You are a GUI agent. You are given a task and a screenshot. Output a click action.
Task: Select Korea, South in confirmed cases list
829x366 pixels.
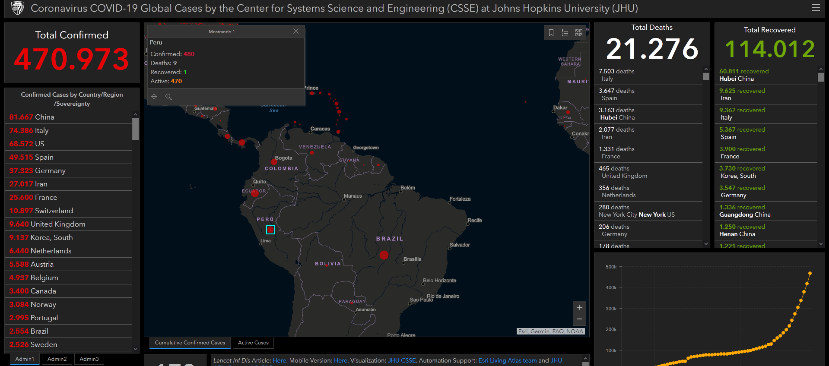click(x=69, y=237)
